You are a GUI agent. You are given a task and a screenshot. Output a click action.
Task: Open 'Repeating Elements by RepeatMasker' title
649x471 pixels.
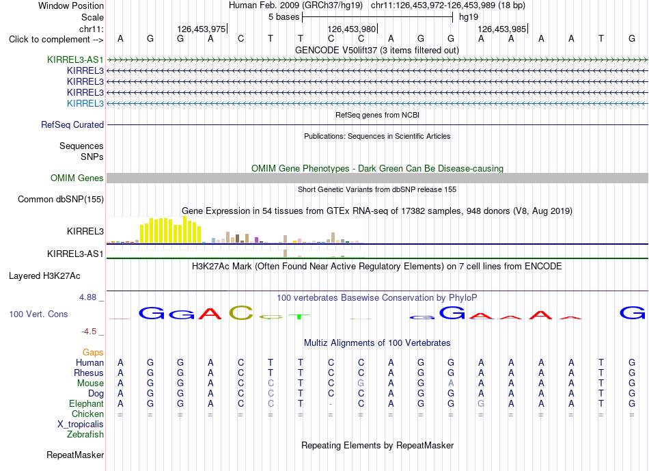coord(378,445)
